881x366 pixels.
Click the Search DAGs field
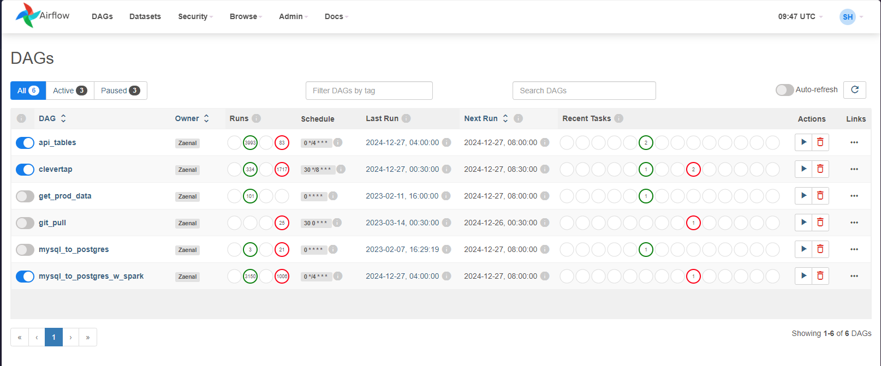(x=584, y=91)
